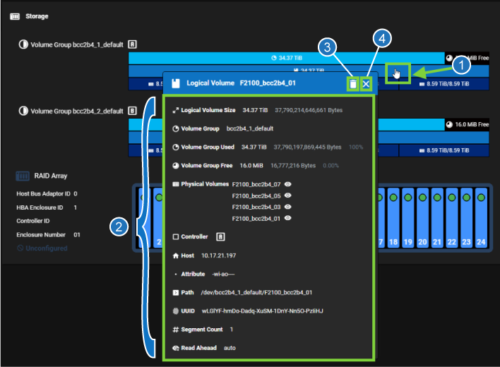500x367 pixels.
Task: Close the Logical Volume details panel
Action: point(366,84)
